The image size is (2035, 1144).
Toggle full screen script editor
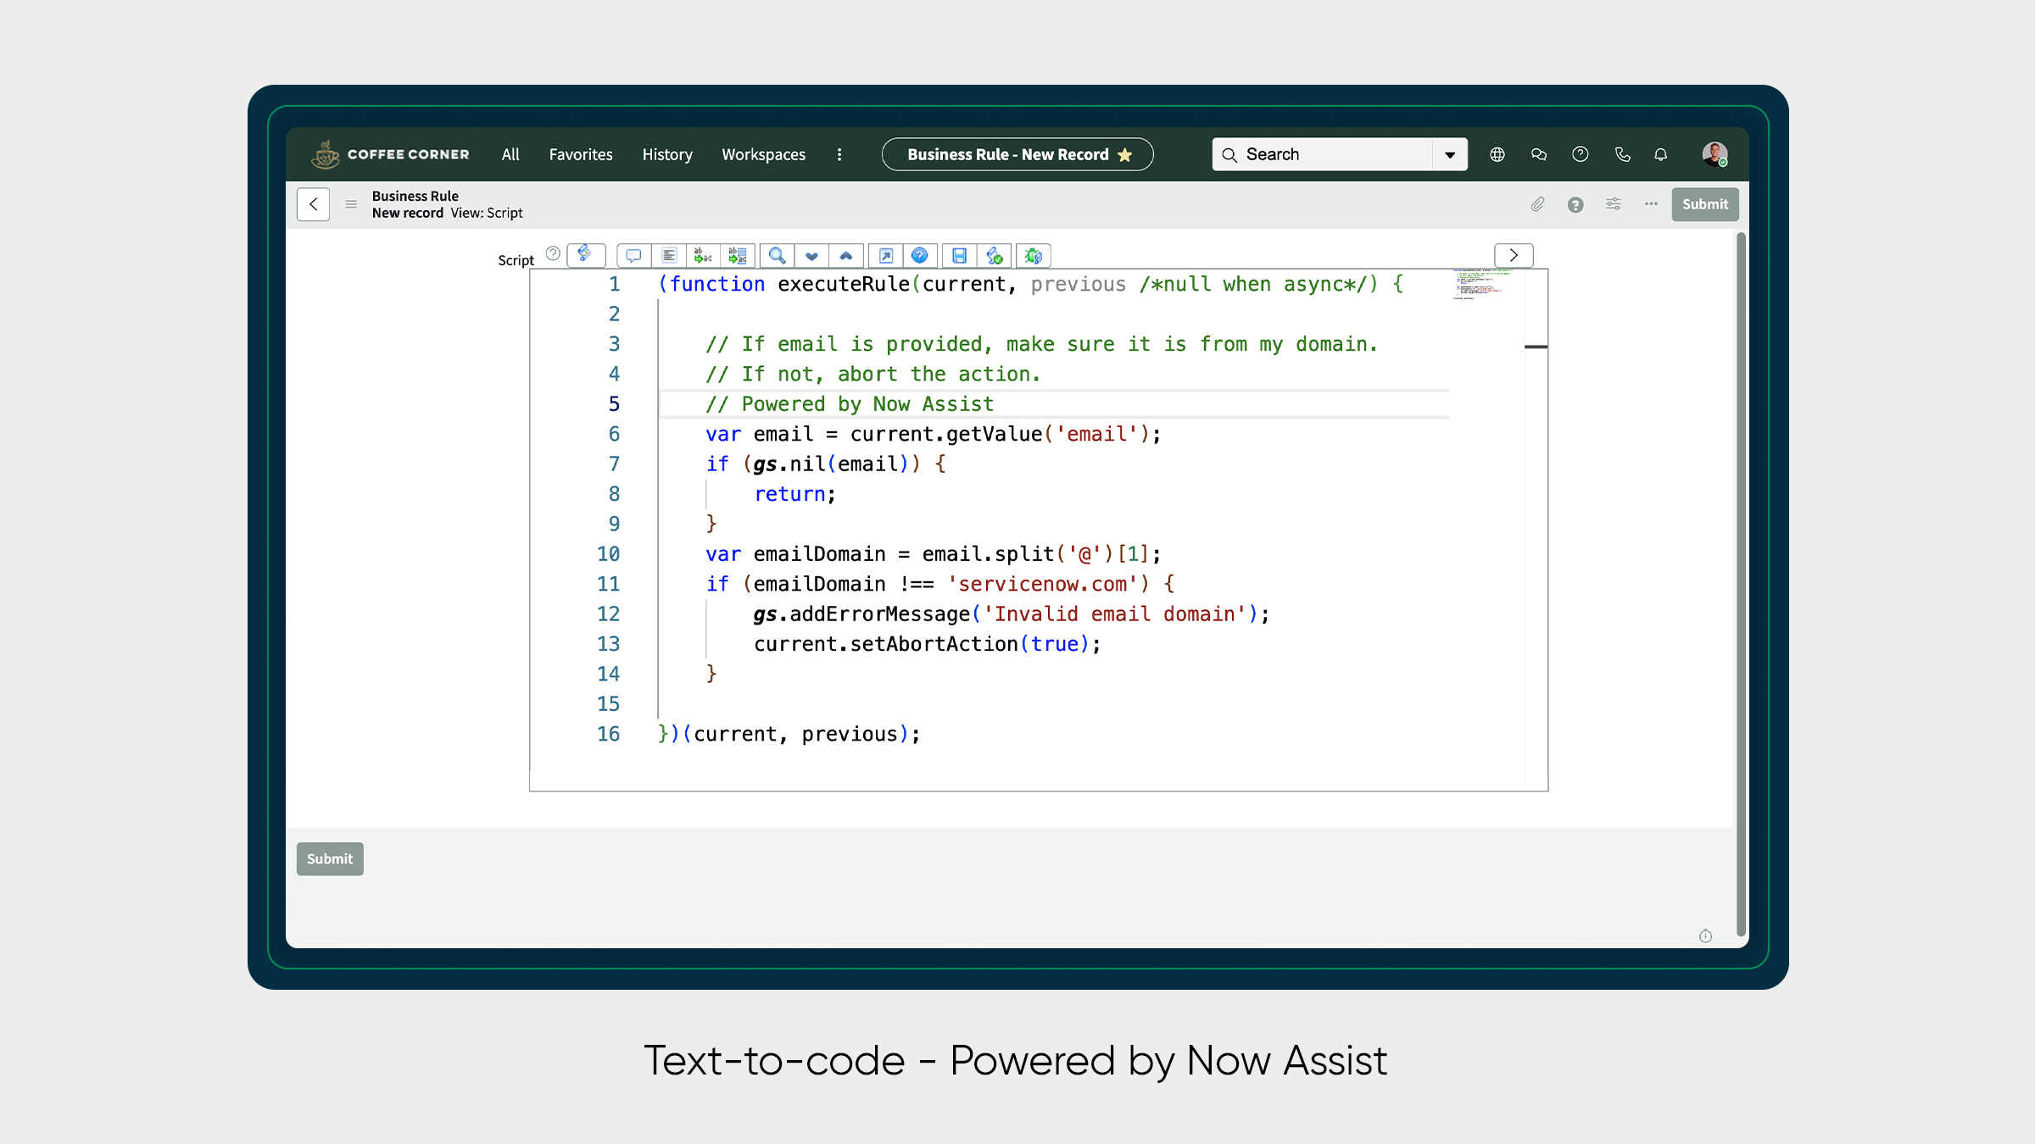pyautogui.click(x=885, y=255)
